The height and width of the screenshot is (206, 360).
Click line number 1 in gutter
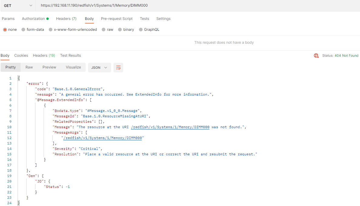tap(10, 78)
